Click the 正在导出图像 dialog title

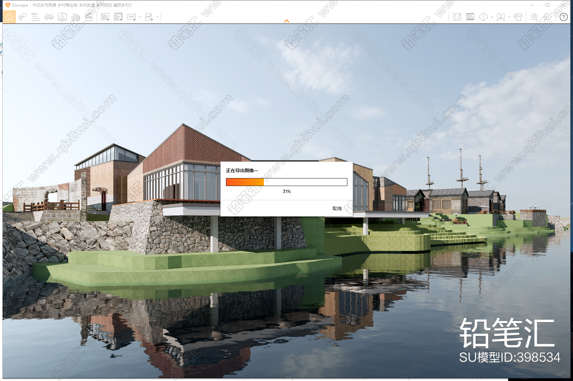242,170
